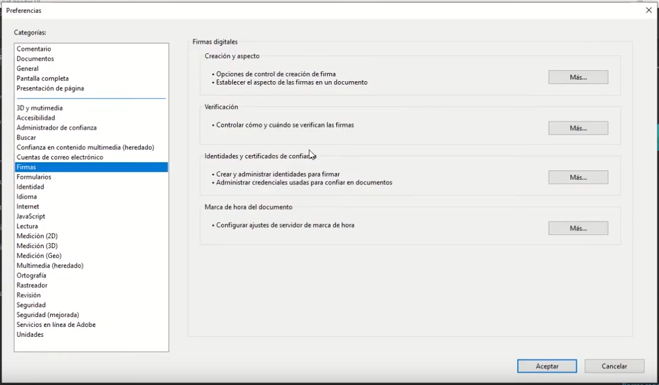The image size is (659, 385).
Task: Open Más for Identidades y certificados
Action: (578, 178)
